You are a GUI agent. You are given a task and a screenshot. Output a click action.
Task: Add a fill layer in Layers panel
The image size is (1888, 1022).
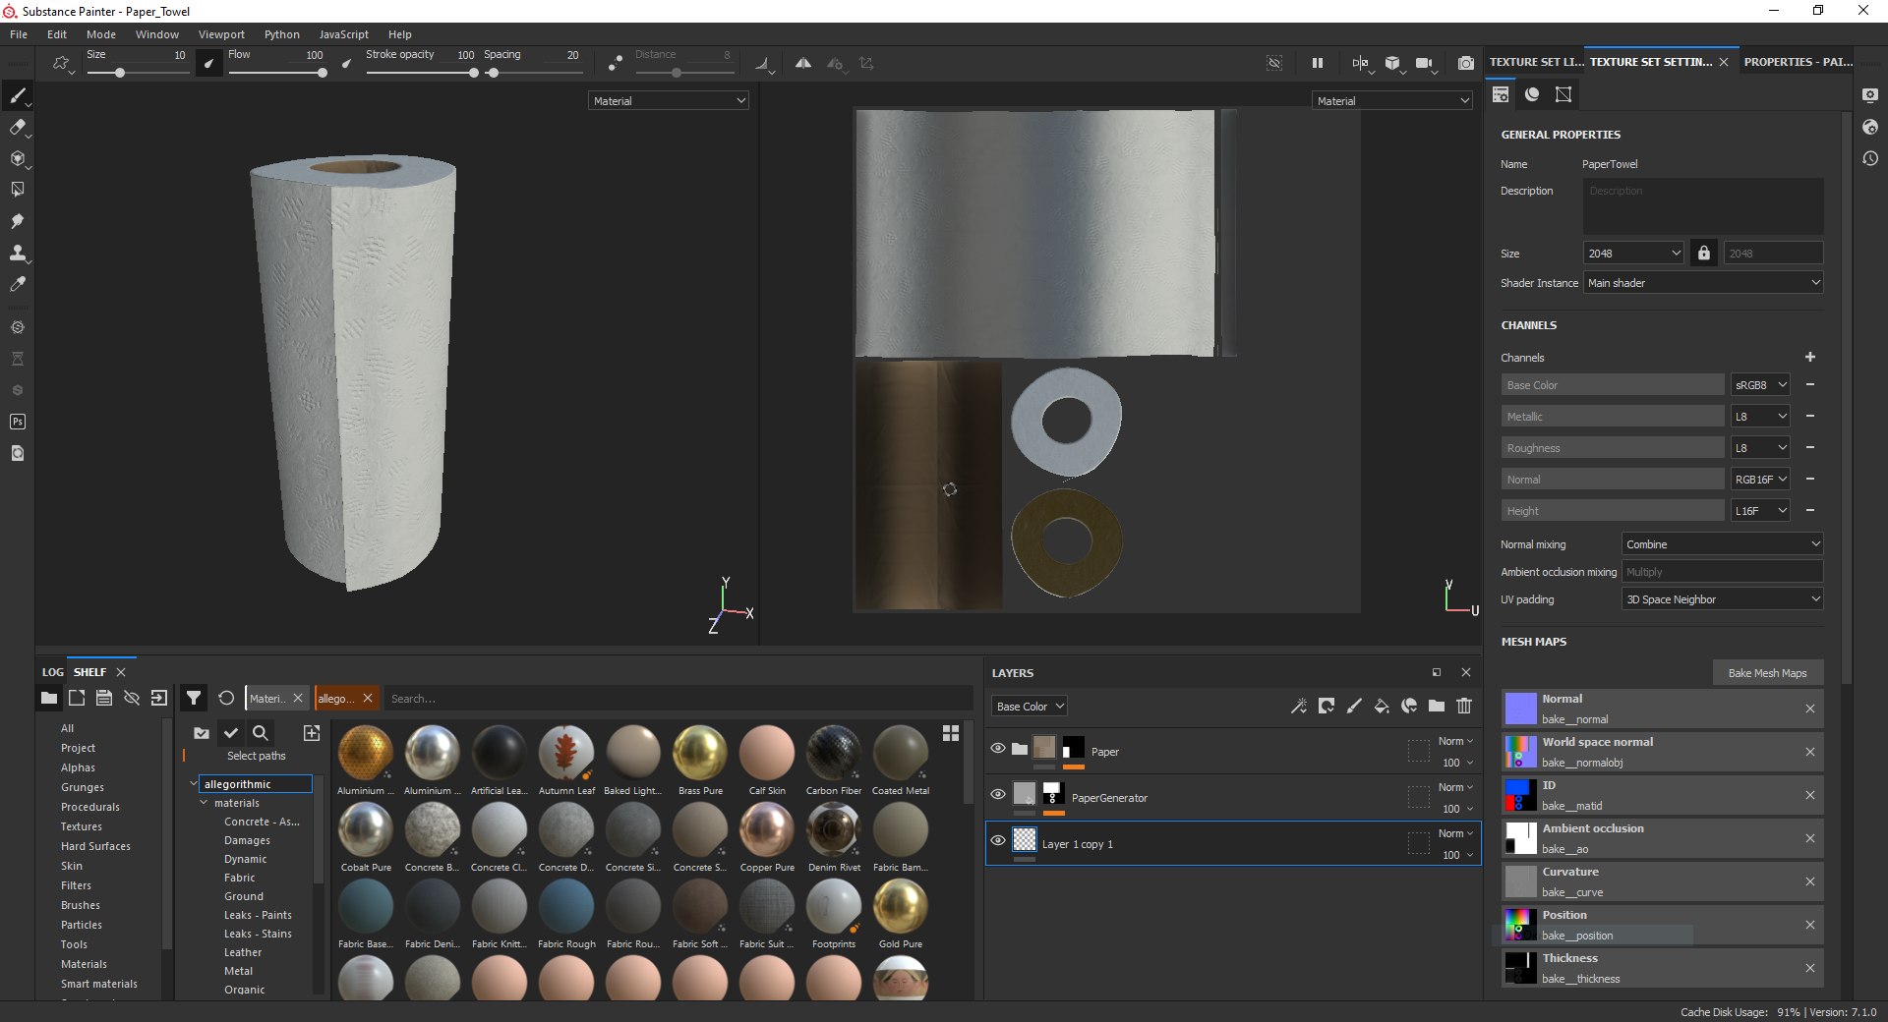click(x=1382, y=706)
